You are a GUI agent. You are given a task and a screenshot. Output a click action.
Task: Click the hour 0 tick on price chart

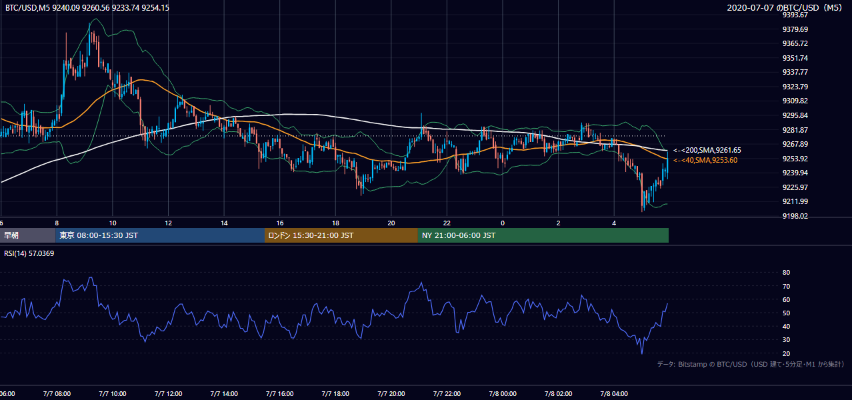(503, 222)
